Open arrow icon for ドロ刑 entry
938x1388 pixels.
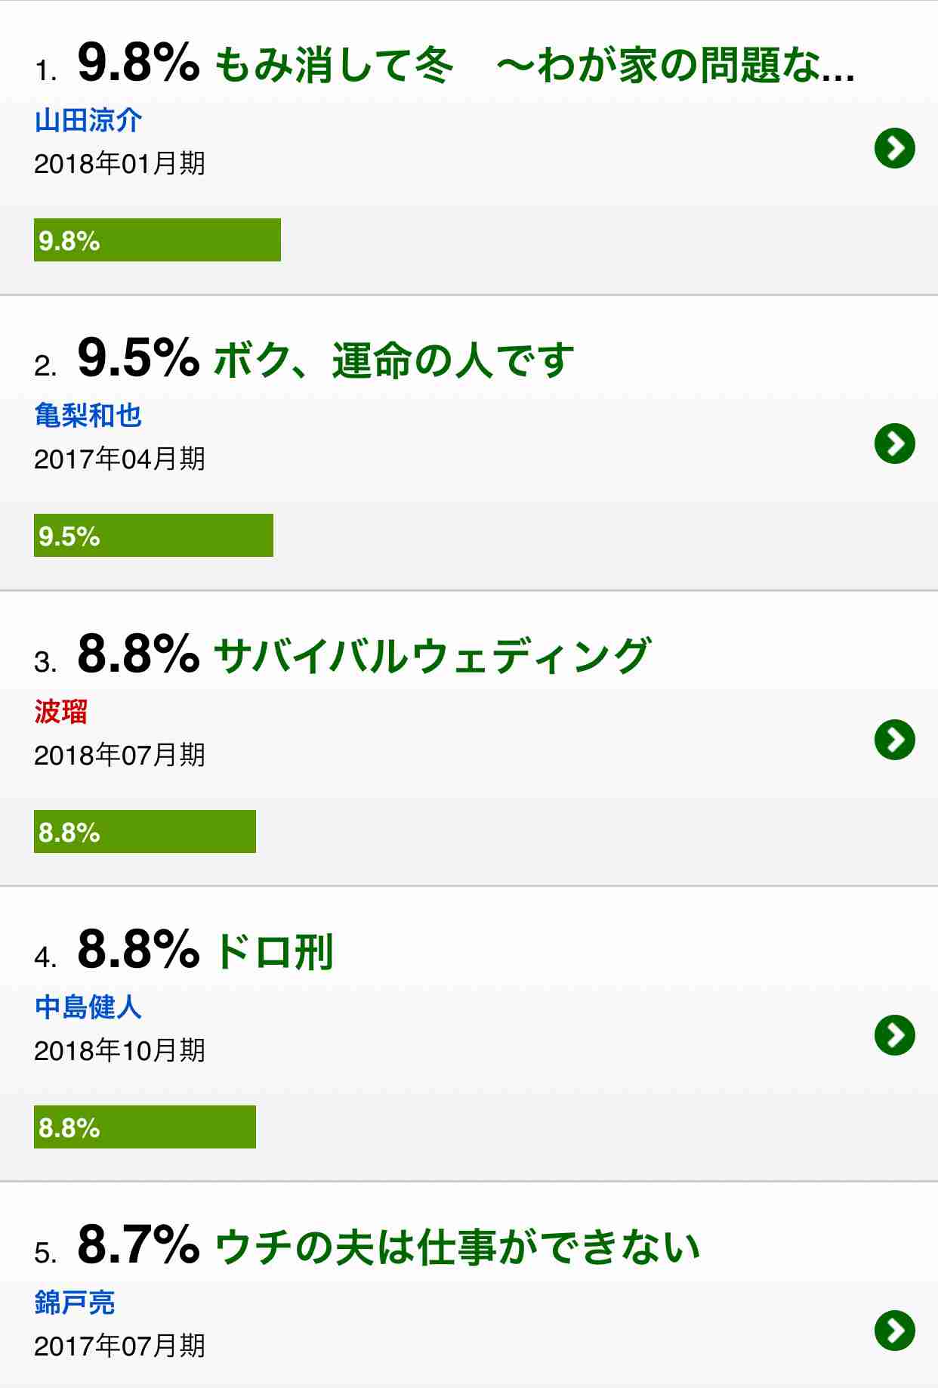pyautogui.click(x=895, y=1035)
